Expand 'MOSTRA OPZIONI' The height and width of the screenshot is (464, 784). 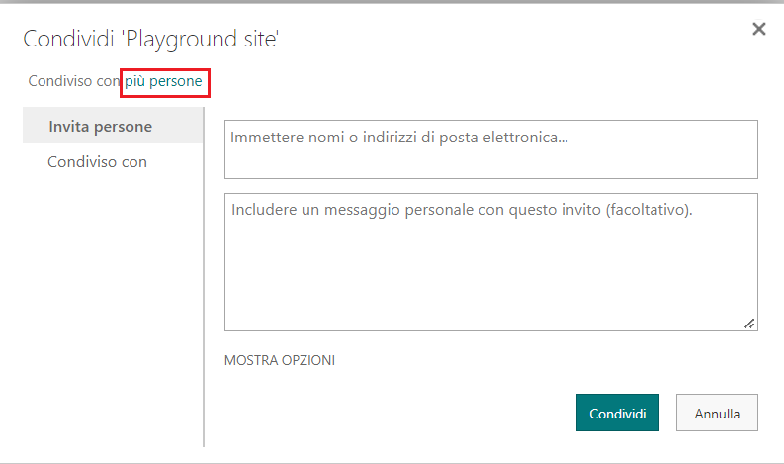pos(280,360)
